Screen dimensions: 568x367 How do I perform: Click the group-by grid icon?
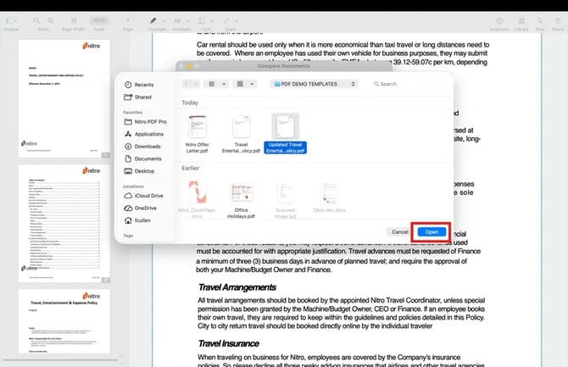(x=240, y=84)
